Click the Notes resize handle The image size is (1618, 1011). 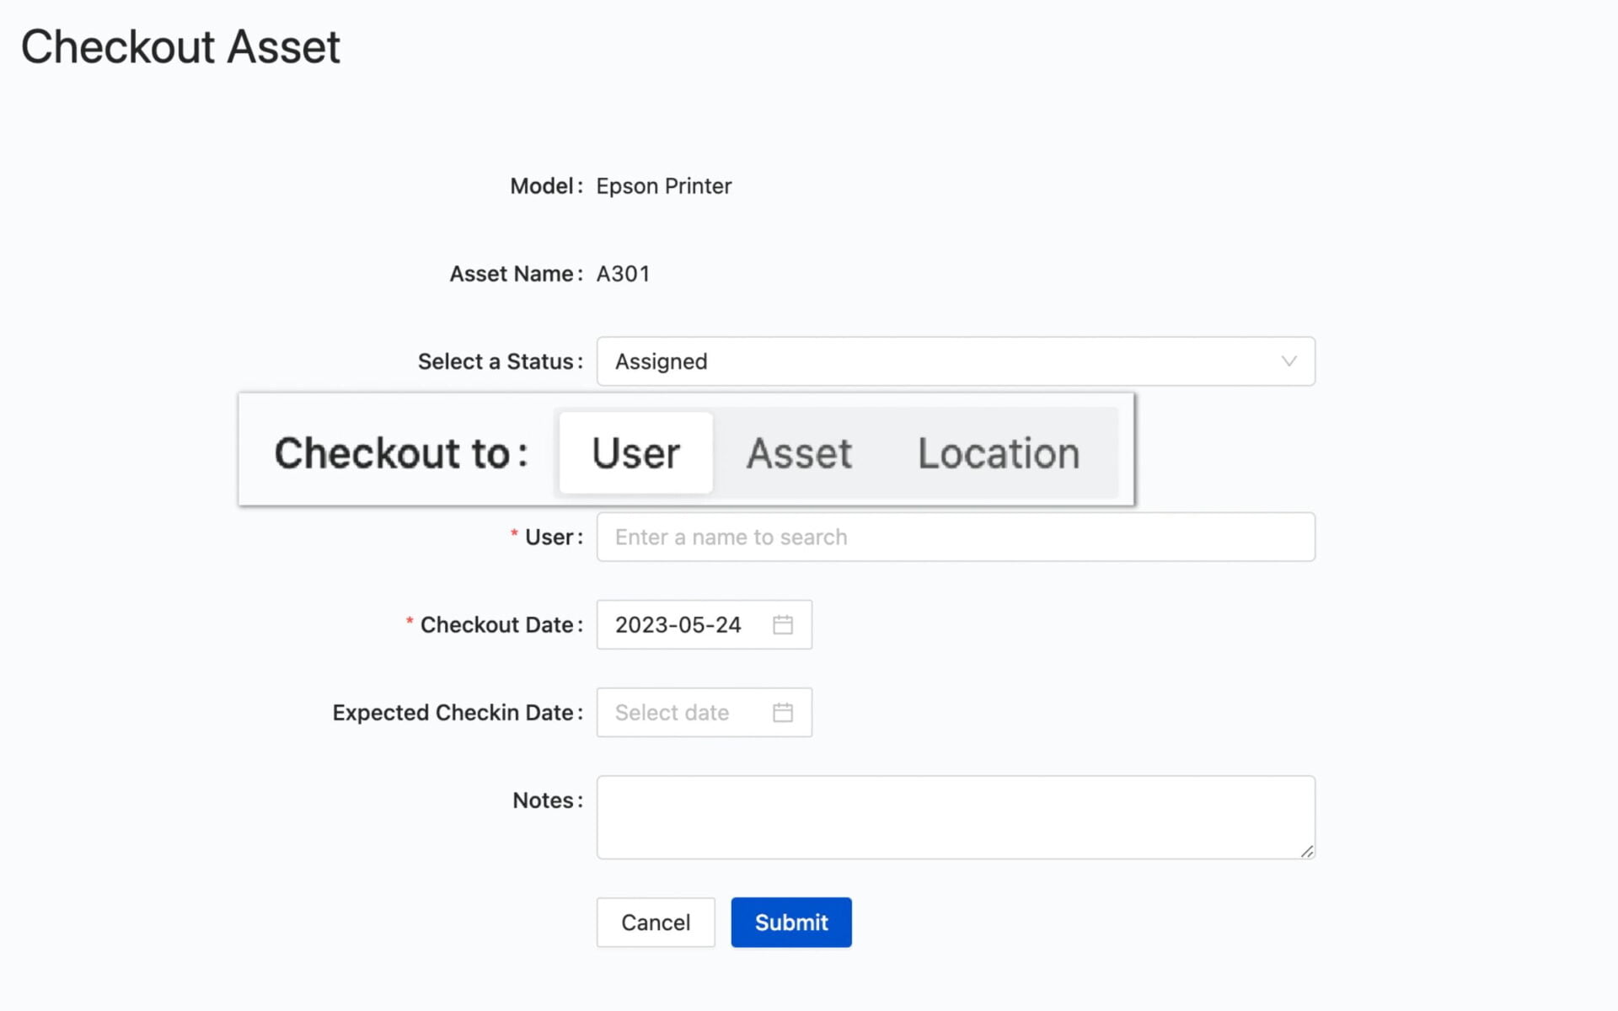(x=1307, y=851)
